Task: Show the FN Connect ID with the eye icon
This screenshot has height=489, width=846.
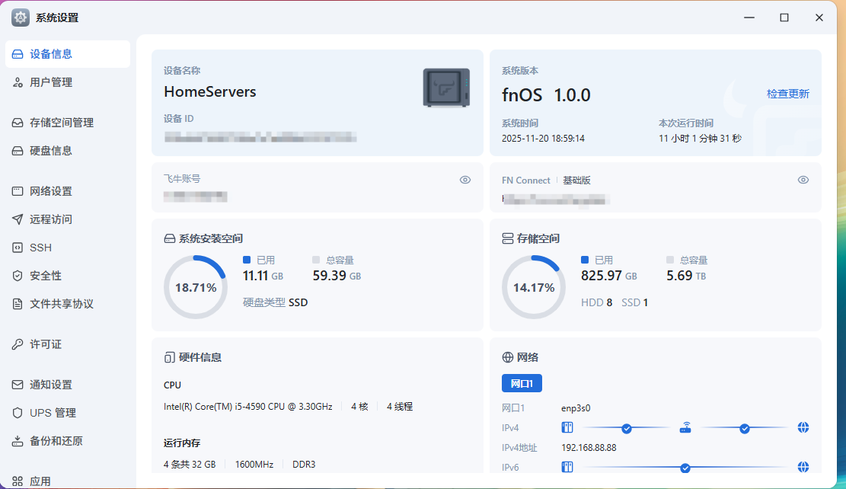Action: click(803, 180)
